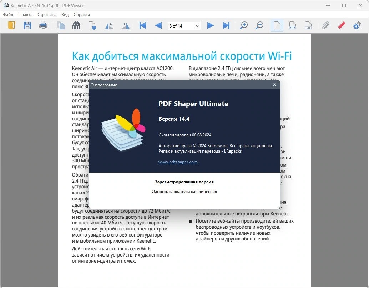Show document properties info icon
Screen dimensions: 369x288
click(x=92, y=25)
